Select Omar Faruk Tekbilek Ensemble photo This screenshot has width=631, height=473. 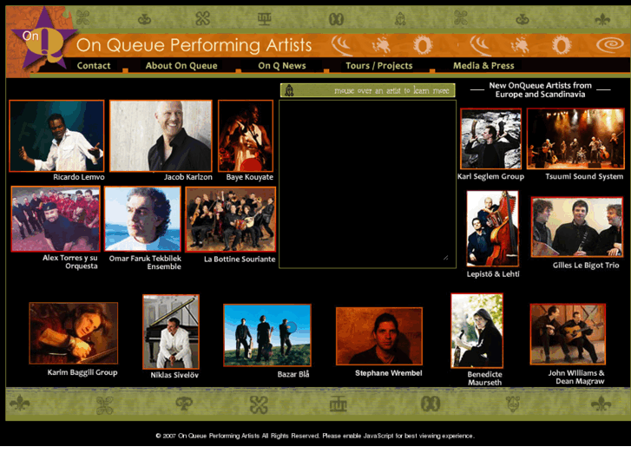click(x=142, y=219)
